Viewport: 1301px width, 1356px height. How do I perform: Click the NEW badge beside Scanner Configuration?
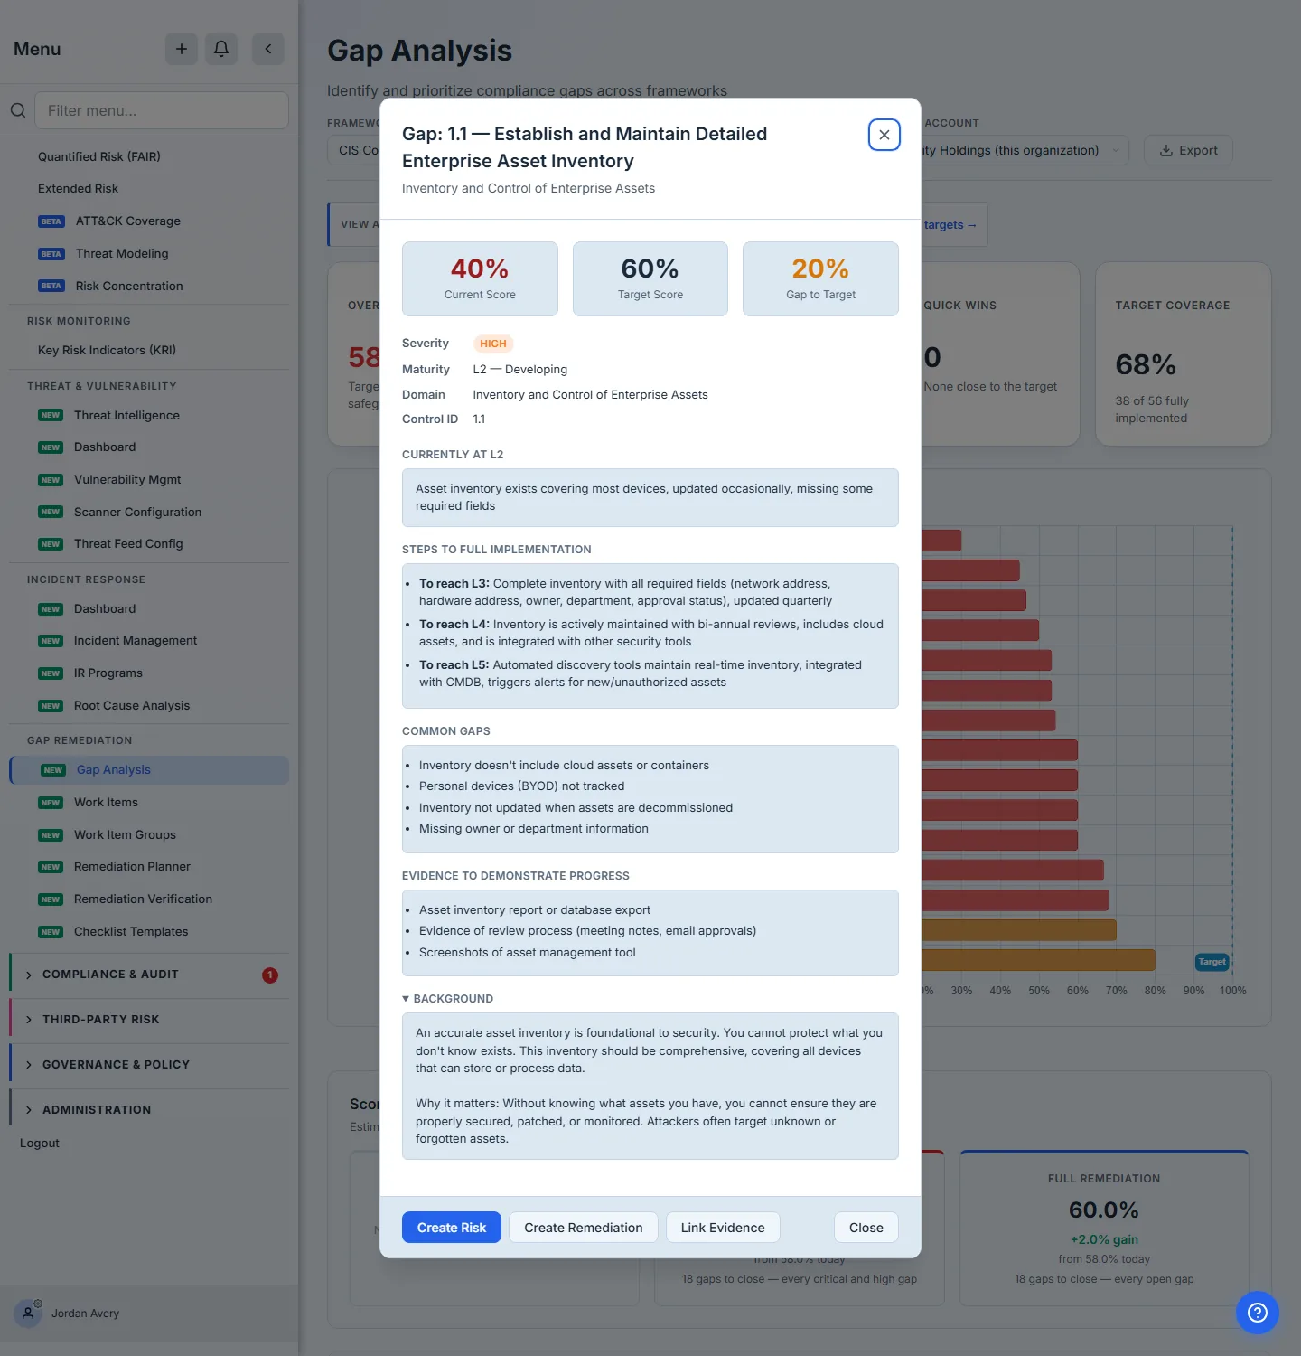coord(51,513)
